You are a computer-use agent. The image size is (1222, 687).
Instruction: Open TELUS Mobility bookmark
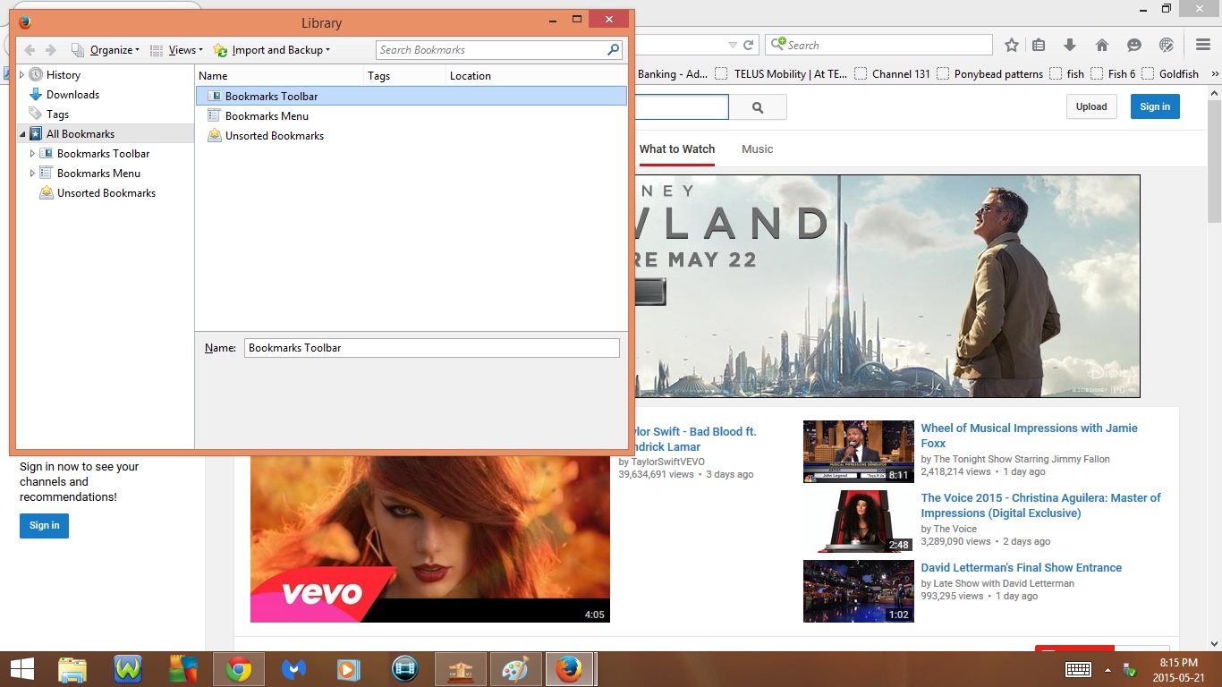pos(781,74)
